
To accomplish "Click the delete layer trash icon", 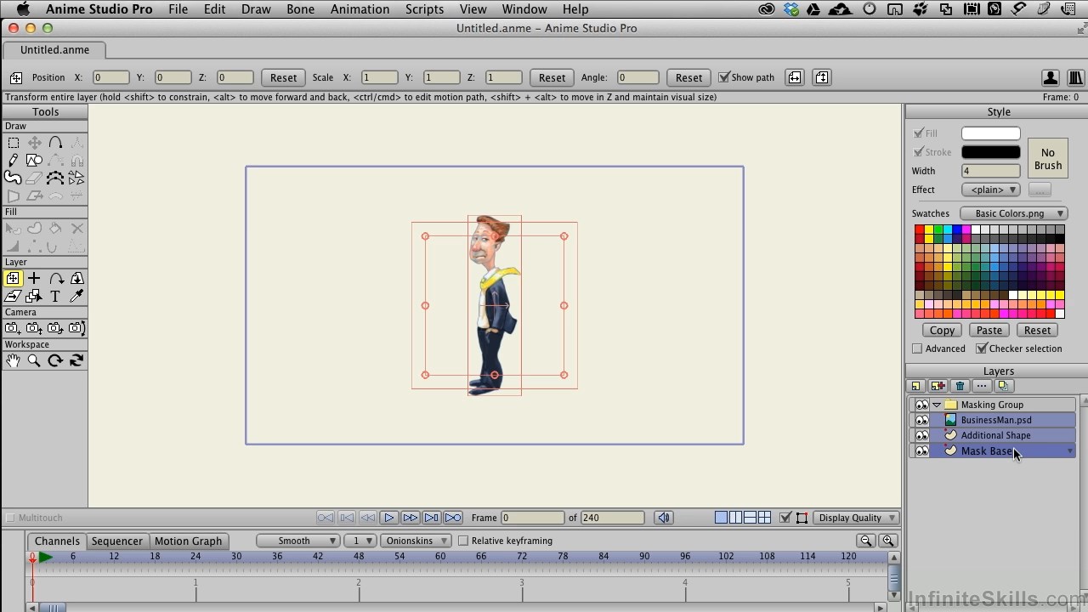I will click(x=960, y=386).
